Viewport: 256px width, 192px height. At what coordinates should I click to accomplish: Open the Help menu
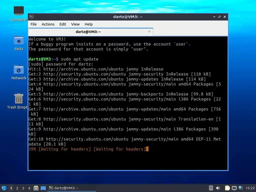89,24
